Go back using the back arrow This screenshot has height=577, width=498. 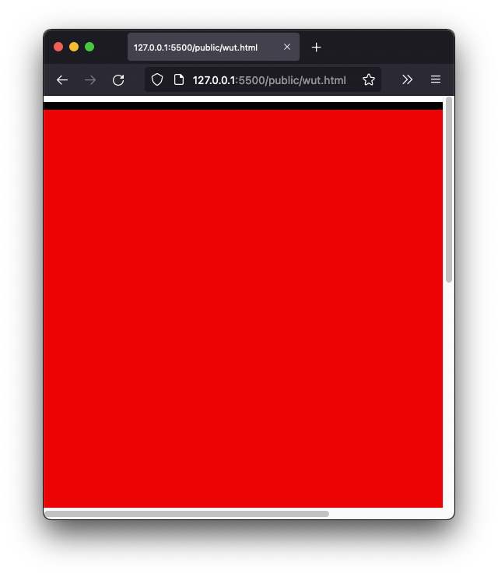(62, 80)
